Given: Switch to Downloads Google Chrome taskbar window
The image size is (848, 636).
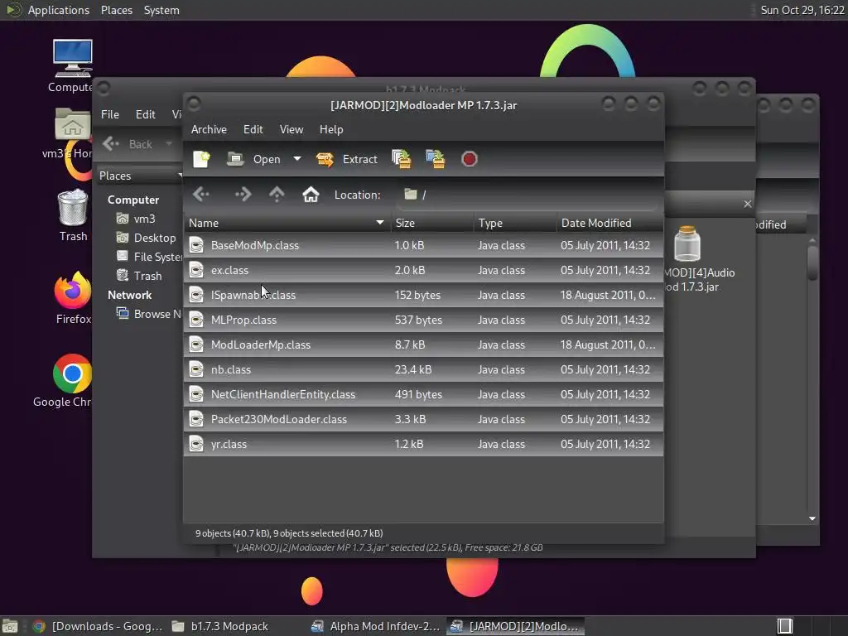Looking at the screenshot, I should point(98,626).
